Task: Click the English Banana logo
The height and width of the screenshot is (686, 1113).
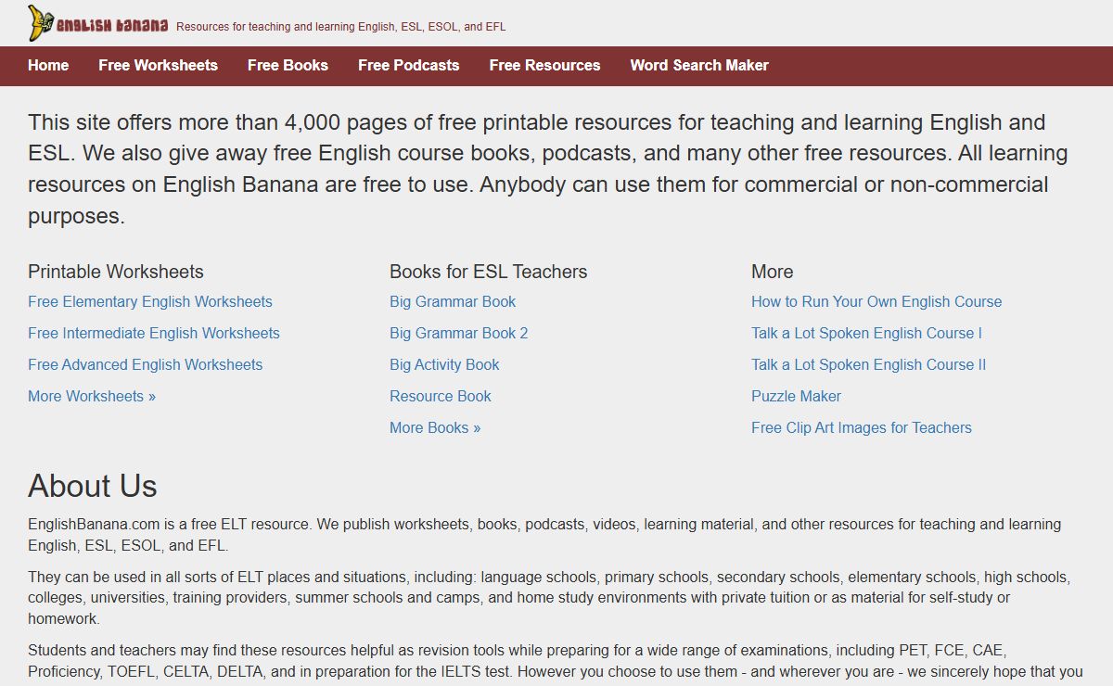Action: pos(98,23)
